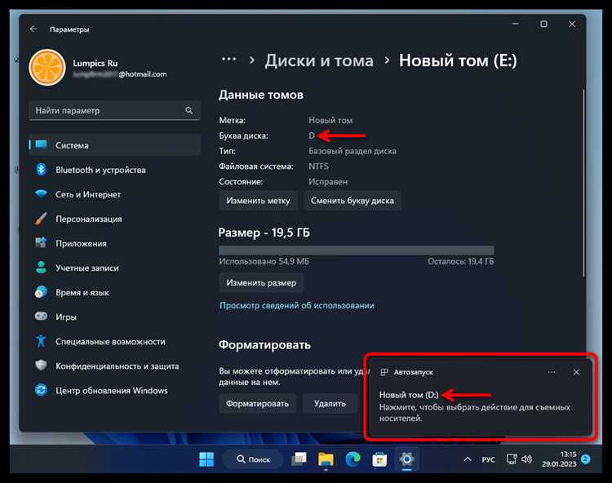Image resolution: width=612 pixels, height=483 pixels.
Task: Click Осталось: 19,4 ГБ text
Action: 460,261
